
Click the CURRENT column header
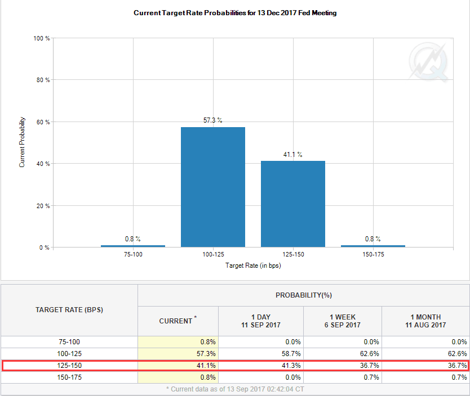point(178,321)
